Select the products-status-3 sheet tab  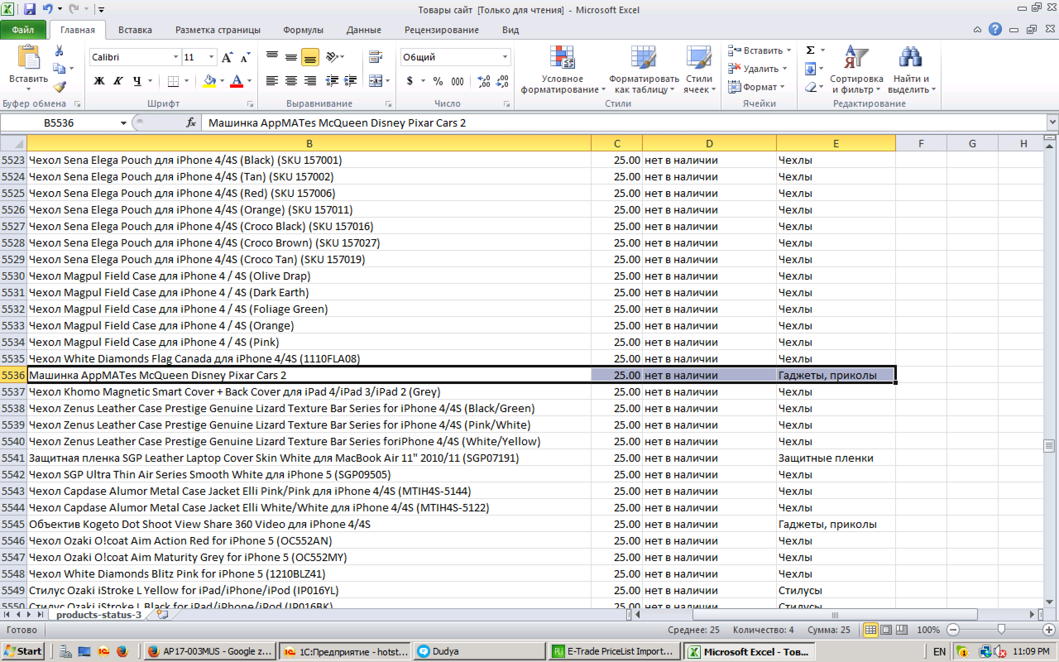pyautogui.click(x=99, y=615)
